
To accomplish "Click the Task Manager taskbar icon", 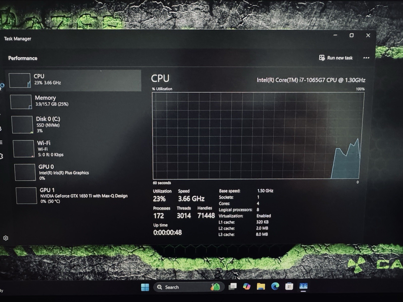I will click(x=303, y=286).
